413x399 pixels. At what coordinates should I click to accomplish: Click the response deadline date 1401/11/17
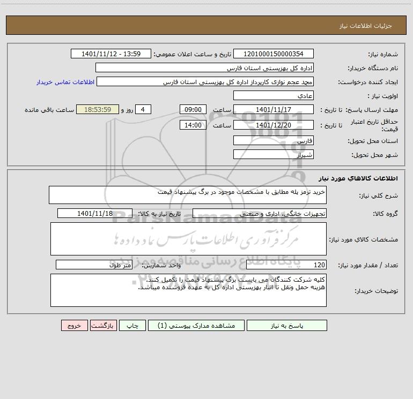click(x=274, y=109)
